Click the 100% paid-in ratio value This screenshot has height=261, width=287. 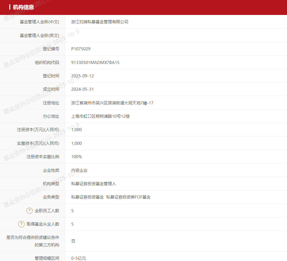click(x=76, y=157)
